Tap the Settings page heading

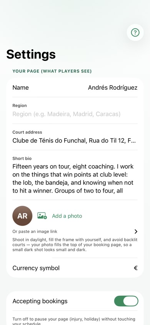tap(31, 54)
